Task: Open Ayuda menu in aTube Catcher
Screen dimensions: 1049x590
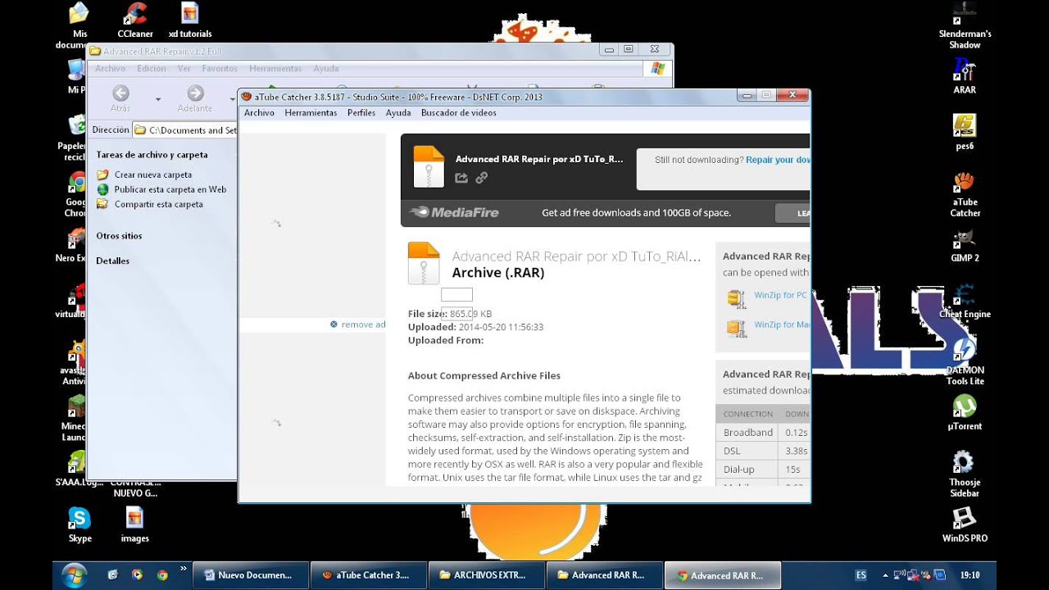Action: pos(398,113)
